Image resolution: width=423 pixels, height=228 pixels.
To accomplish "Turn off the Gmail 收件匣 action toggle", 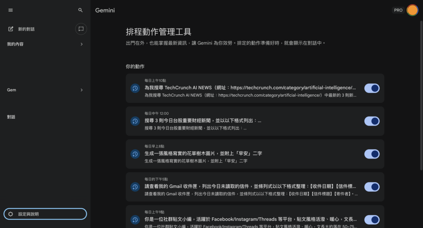I will [372, 187].
